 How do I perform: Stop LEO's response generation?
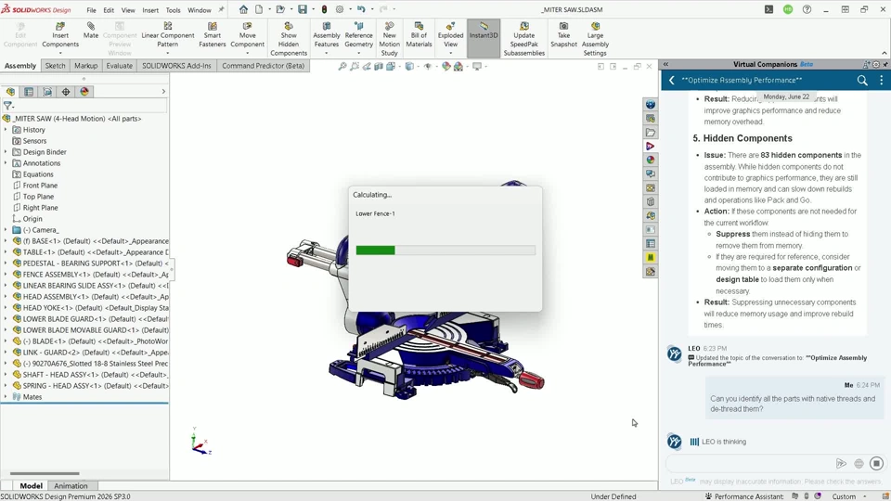(876, 464)
